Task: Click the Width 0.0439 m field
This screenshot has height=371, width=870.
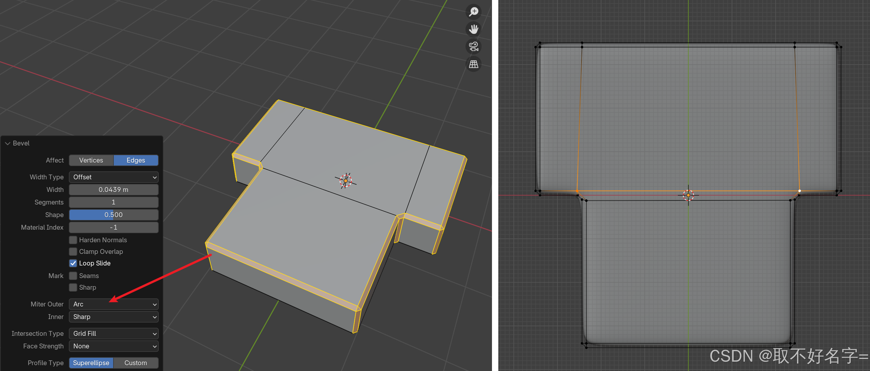Action: coord(113,190)
